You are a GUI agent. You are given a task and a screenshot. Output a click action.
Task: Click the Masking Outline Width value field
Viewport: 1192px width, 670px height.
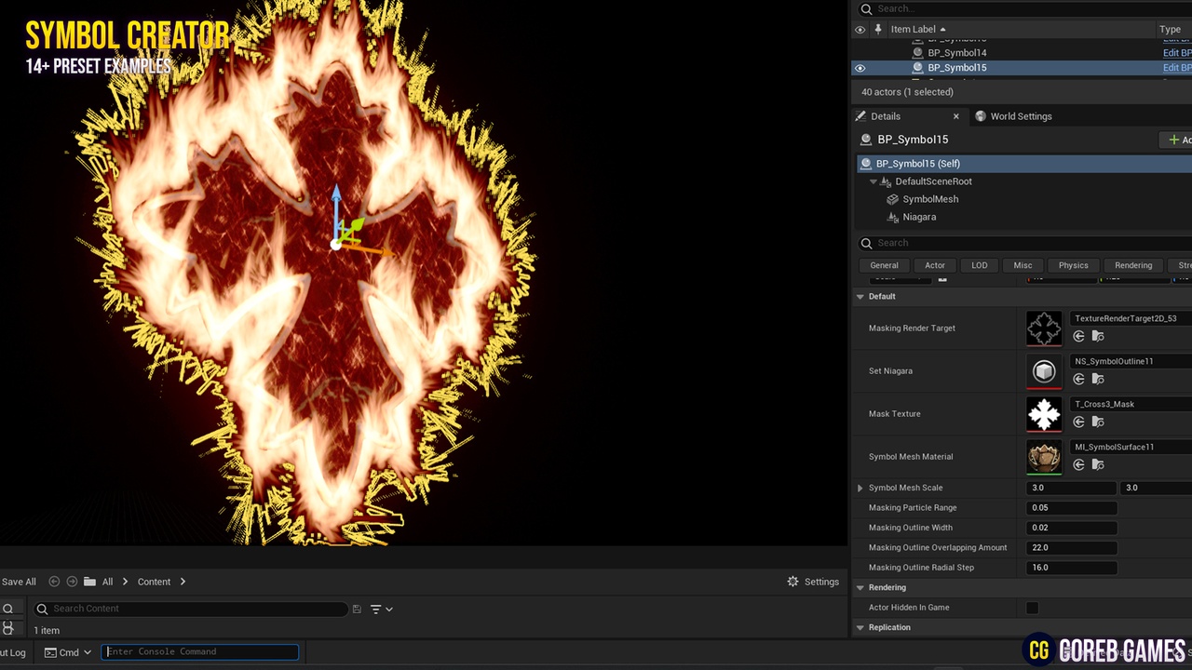[x=1072, y=528]
